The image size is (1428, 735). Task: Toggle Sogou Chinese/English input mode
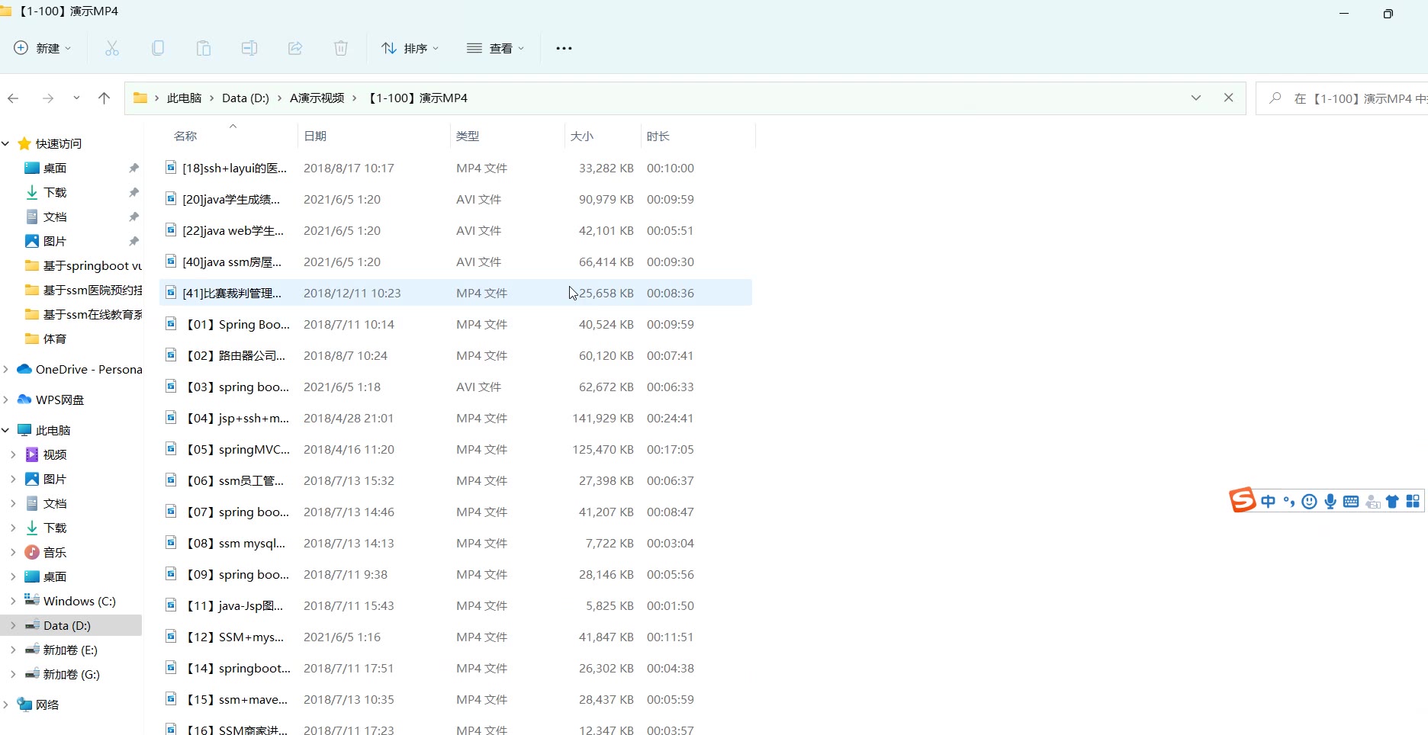(1268, 501)
